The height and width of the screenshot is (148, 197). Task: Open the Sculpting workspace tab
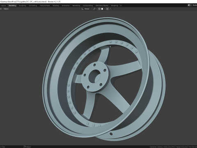(22, 6)
